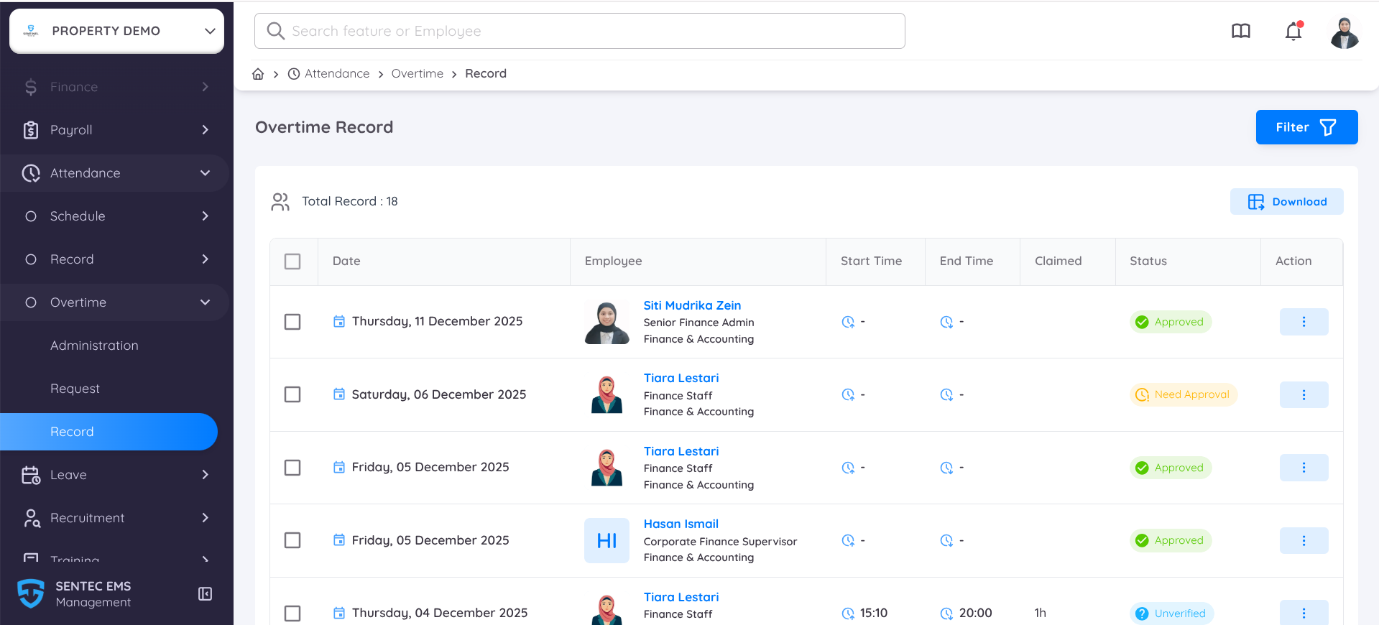Check the Thursday, 11 December 2025 row
This screenshot has height=625, width=1379.
point(292,322)
